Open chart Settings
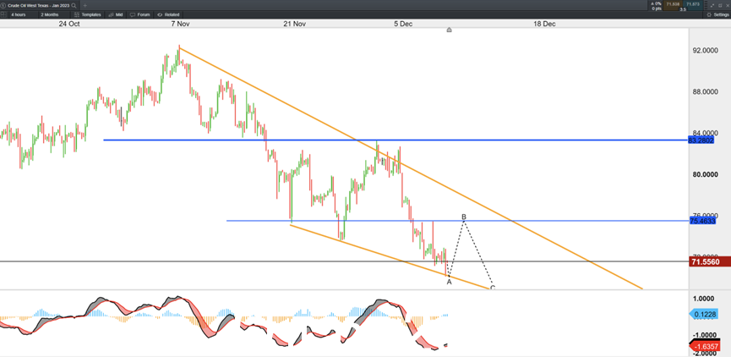 pos(717,14)
